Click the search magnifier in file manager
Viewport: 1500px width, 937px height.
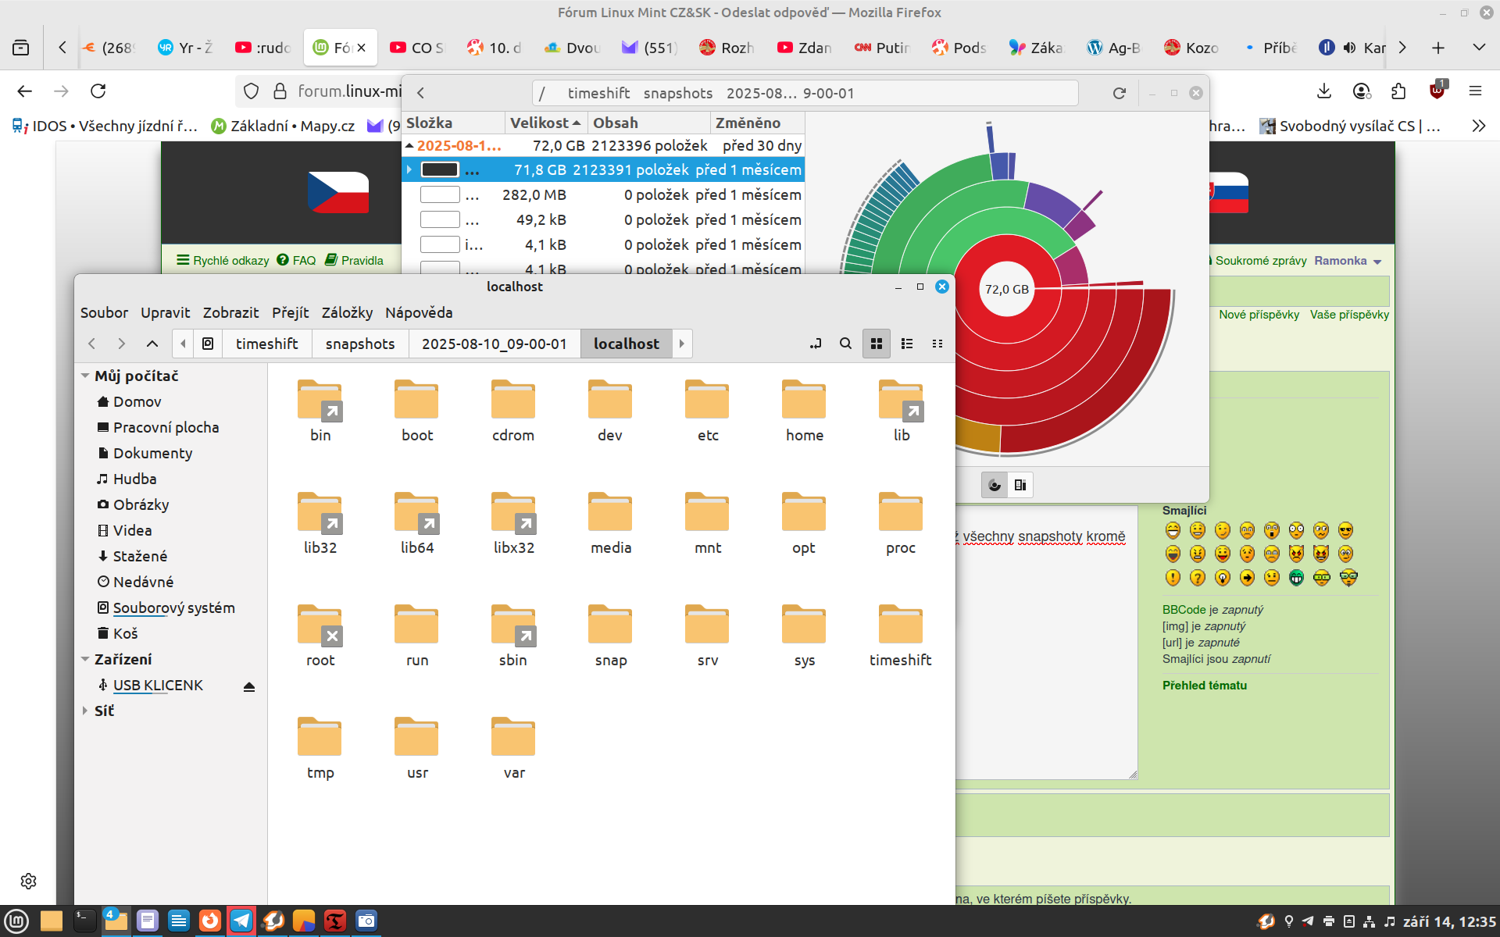click(x=845, y=344)
